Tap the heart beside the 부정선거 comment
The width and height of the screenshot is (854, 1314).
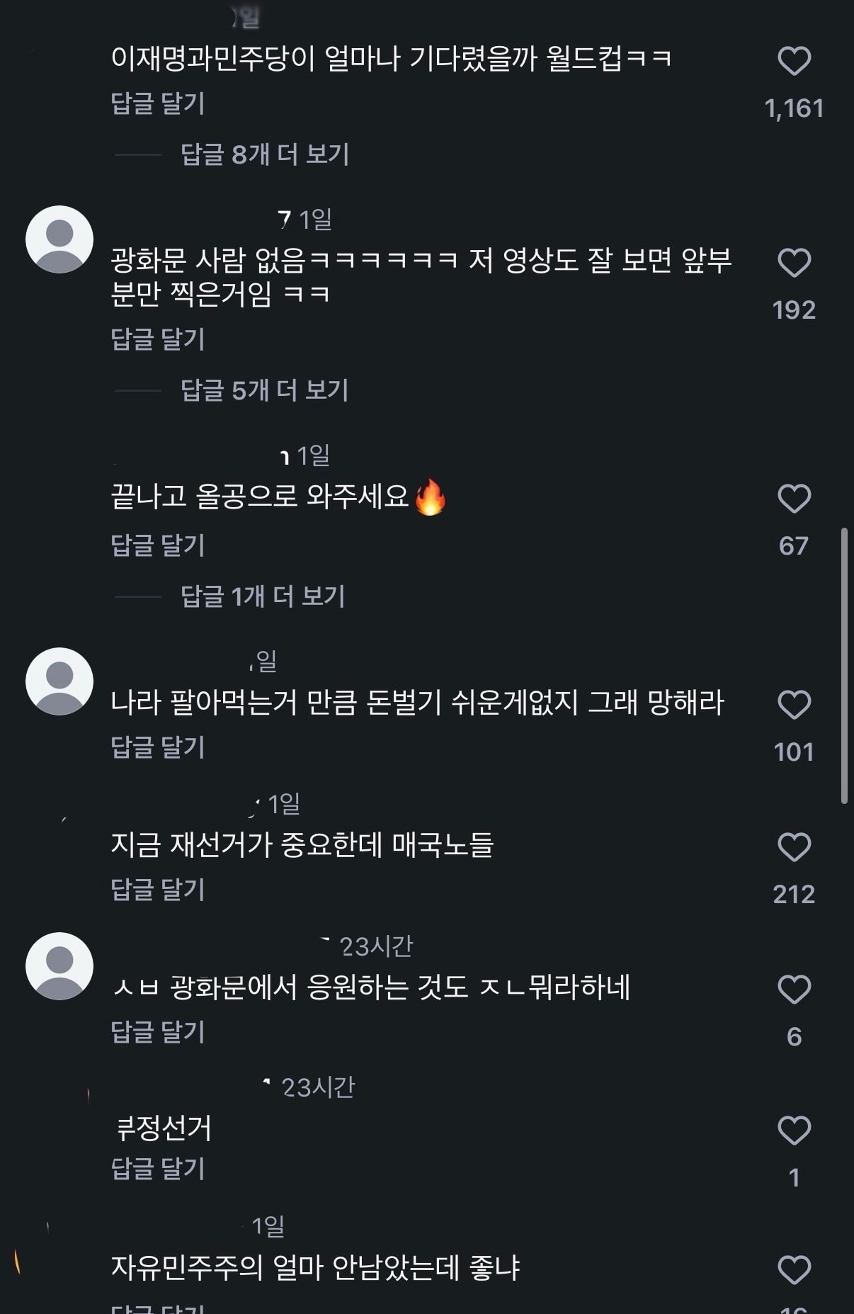(x=794, y=1131)
